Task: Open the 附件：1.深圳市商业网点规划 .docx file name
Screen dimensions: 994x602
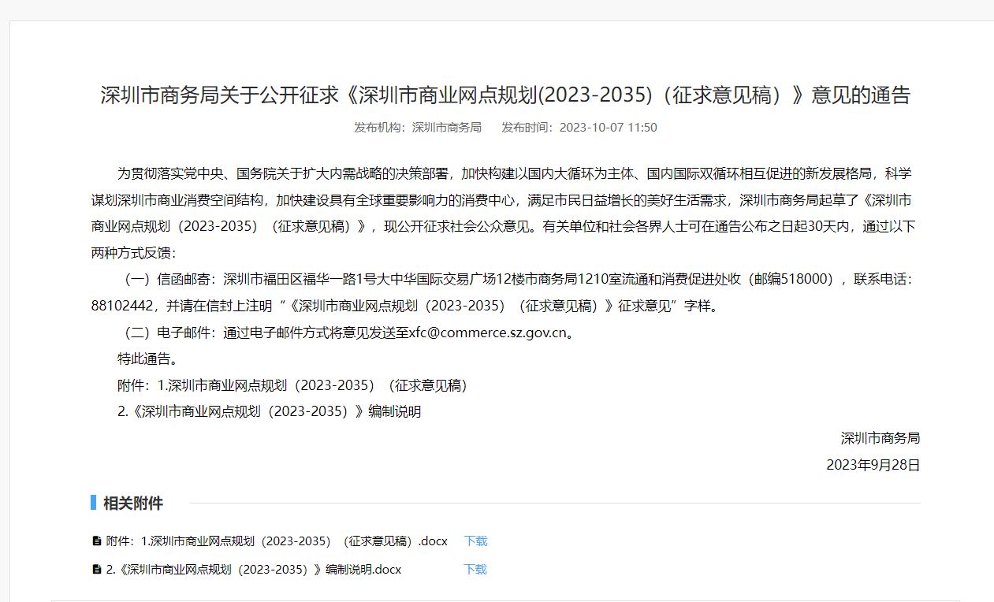Action: 277,541
